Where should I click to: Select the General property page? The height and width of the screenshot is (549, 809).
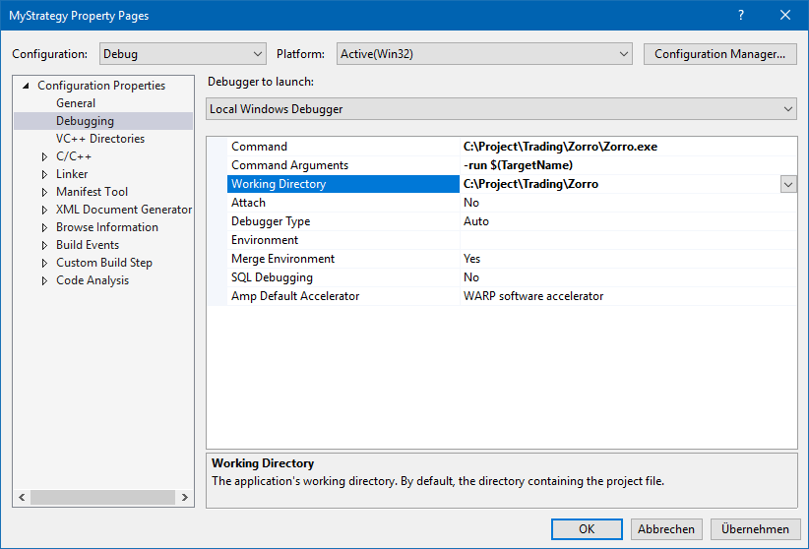76,103
